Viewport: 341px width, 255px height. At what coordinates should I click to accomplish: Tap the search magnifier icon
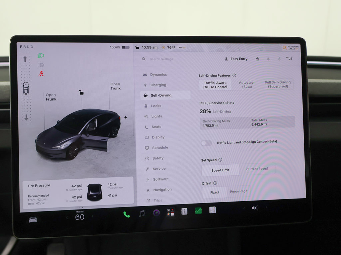tap(144, 59)
